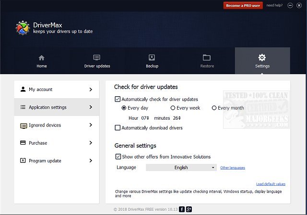
Task: Close the DriverMax window
Action: [299, 5]
